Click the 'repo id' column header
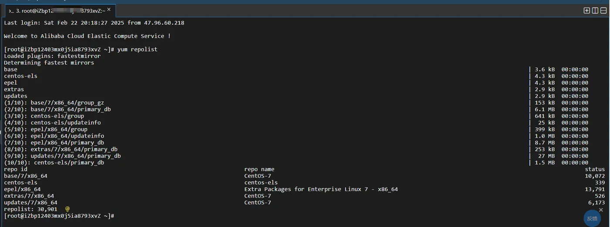This screenshot has height=227, width=610. [16, 169]
